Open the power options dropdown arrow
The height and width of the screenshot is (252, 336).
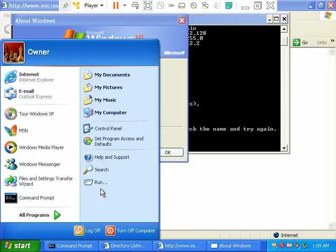point(124,5)
